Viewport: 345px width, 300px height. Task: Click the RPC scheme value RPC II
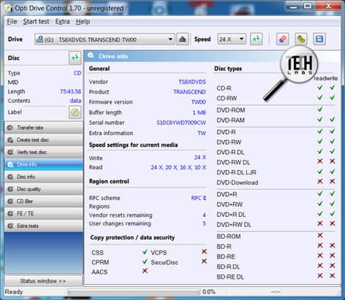[x=199, y=198]
